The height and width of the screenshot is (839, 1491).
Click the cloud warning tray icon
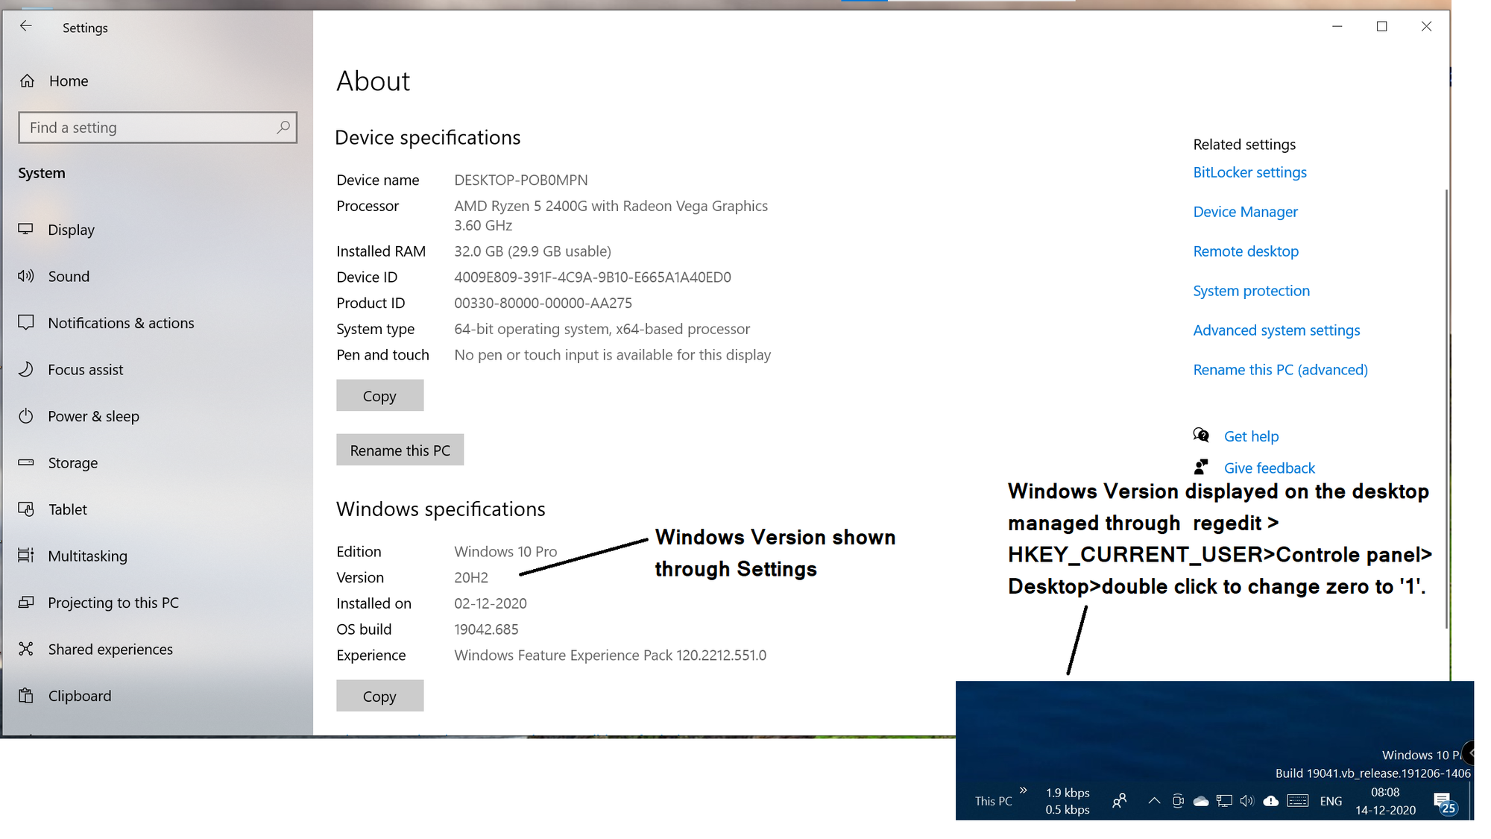coord(1271,801)
